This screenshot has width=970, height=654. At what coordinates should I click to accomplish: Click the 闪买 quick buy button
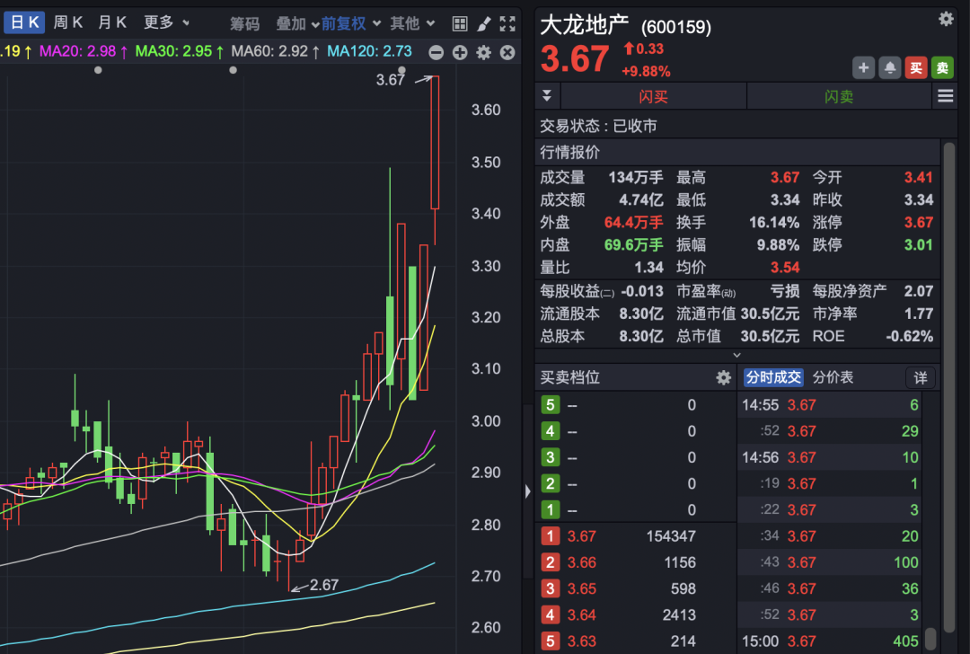(653, 97)
